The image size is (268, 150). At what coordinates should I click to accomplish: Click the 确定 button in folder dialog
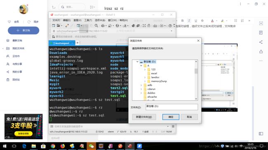(x=171, y=117)
